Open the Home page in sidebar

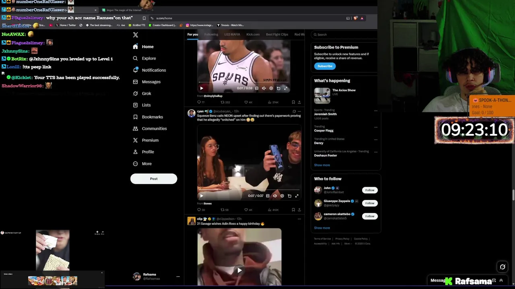point(143,47)
